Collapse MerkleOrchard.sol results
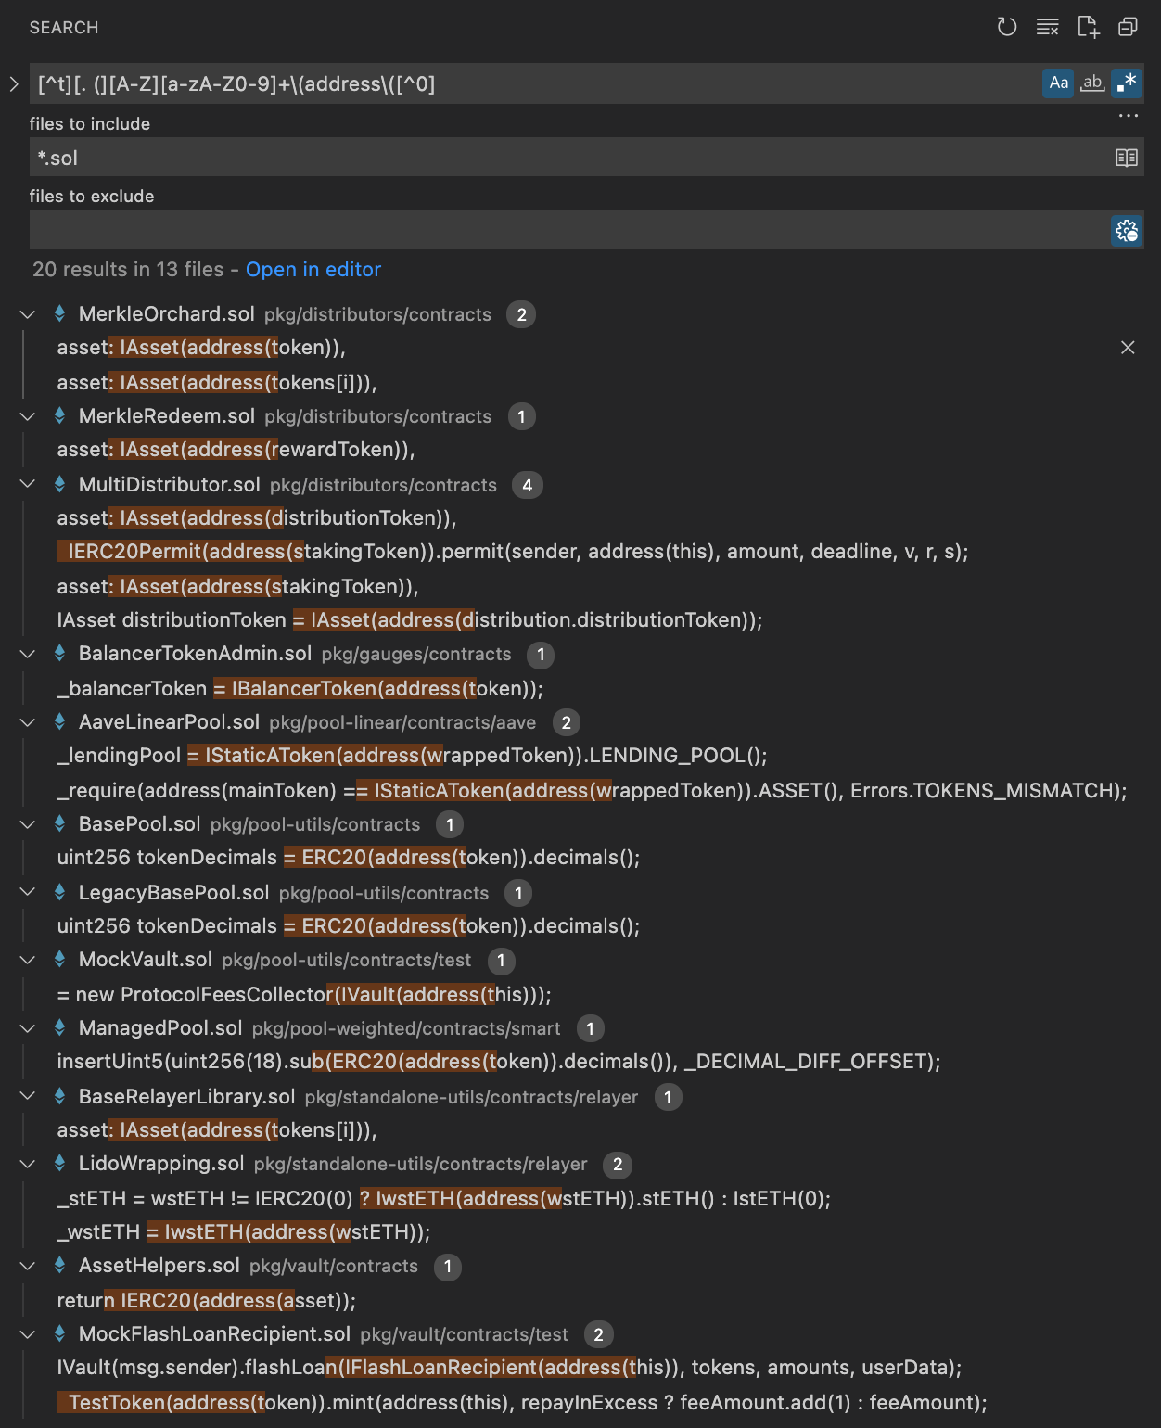1161x1428 pixels. click(x=28, y=314)
